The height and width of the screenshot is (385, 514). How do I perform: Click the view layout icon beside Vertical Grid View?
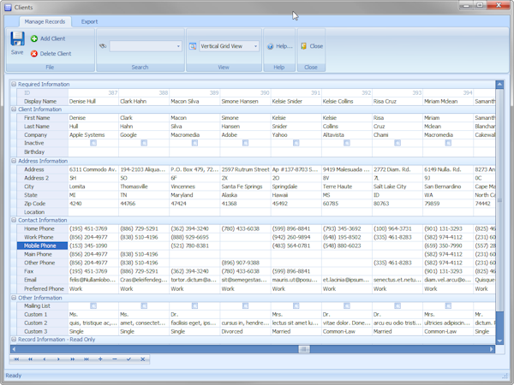click(x=193, y=46)
